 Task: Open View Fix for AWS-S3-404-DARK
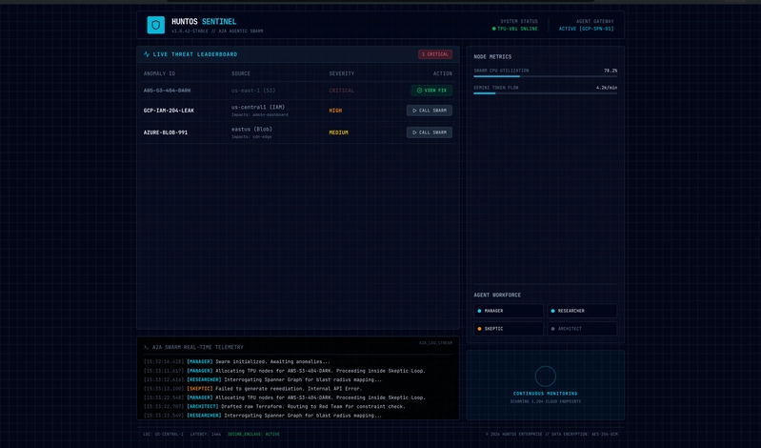(431, 91)
